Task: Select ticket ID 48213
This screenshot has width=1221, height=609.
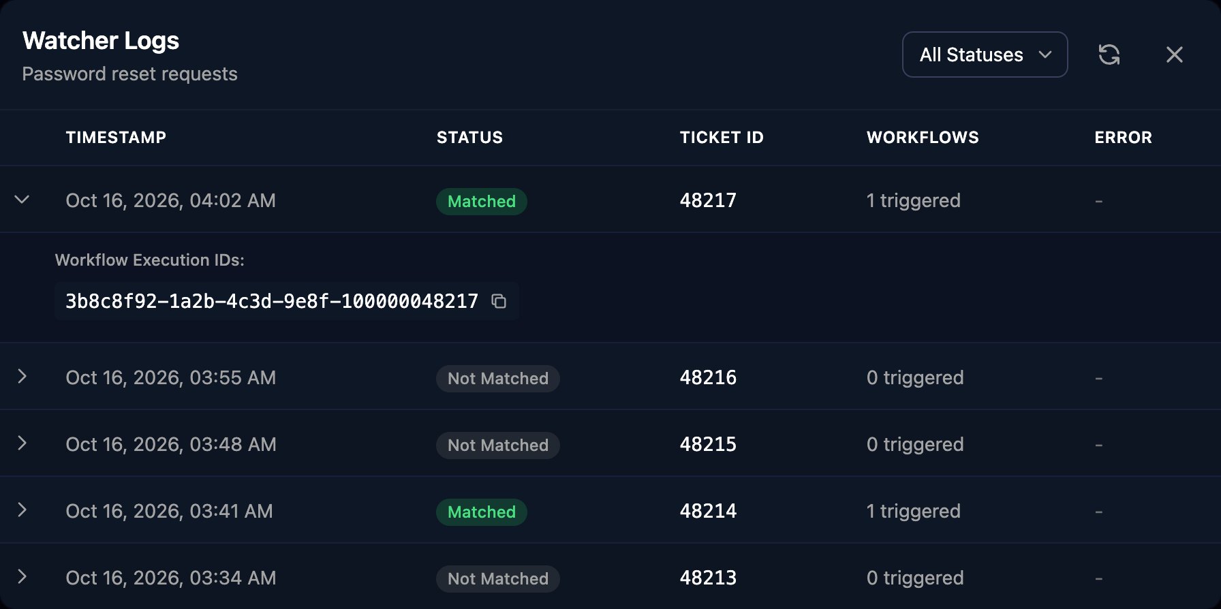Action: [708, 578]
